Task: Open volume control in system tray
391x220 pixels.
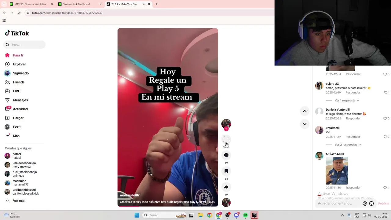Action: click(x=370, y=215)
